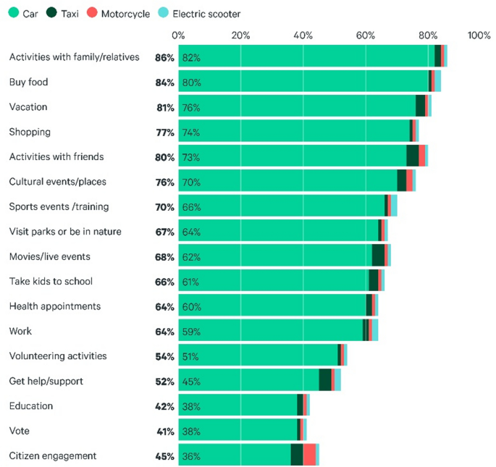Click the Car legend color dot
Screen dimensions: 496x467
coord(13,13)
